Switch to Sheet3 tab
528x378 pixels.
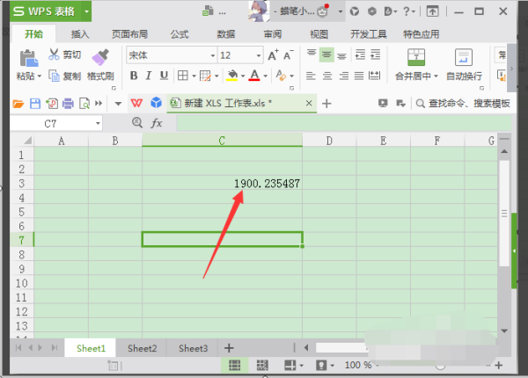pyautogui.click(x=193, y=348)
